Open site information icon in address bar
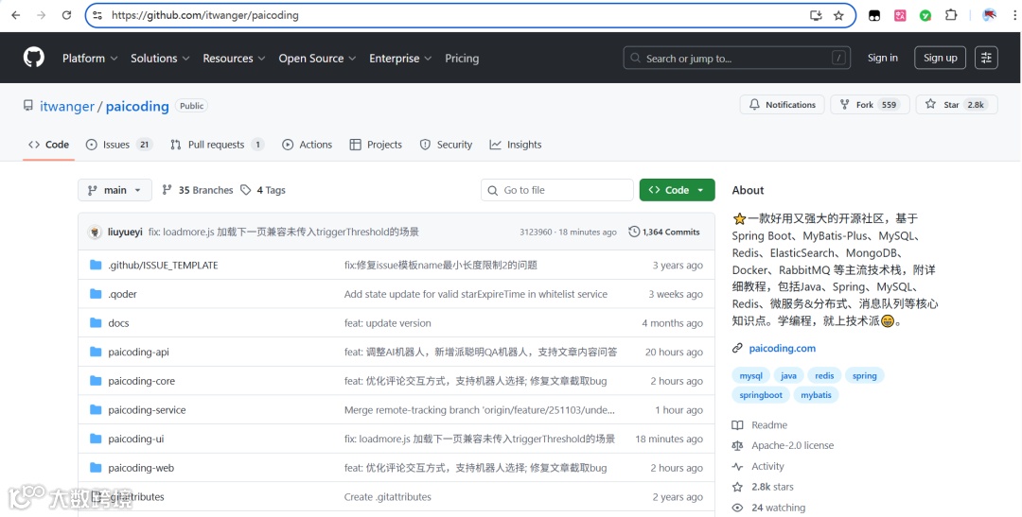The width and height of the screenshot is (1022, 517). (97, 15)
